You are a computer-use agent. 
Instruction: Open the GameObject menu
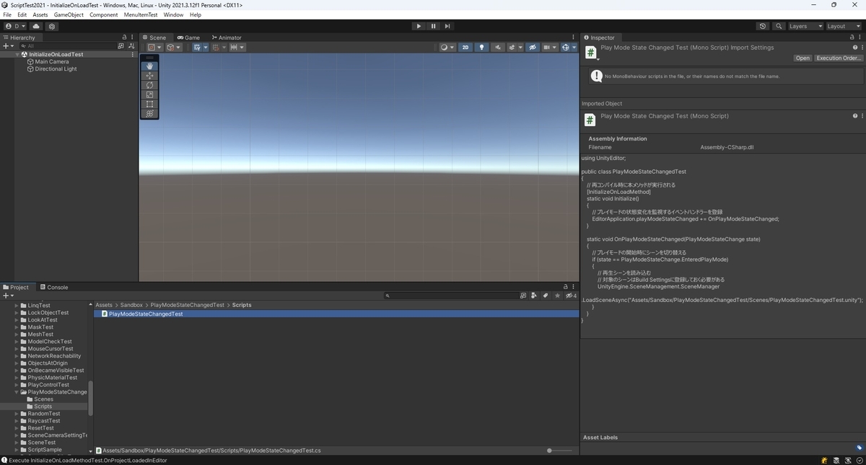coord(69,14)
